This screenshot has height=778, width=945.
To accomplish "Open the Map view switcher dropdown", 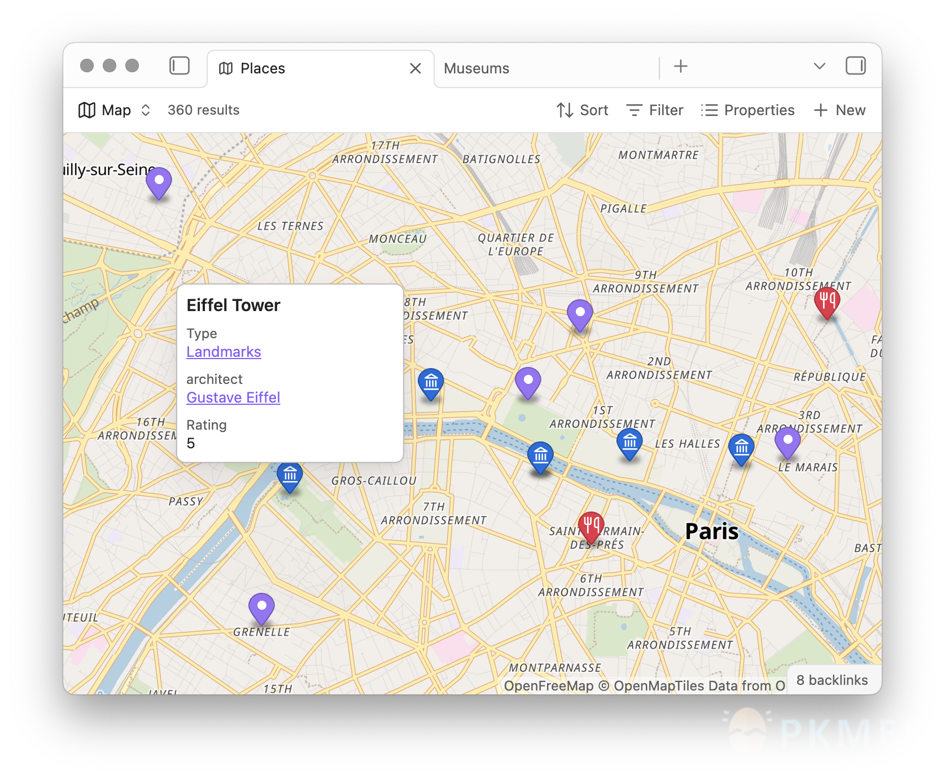I will click(x=114, y=110).
